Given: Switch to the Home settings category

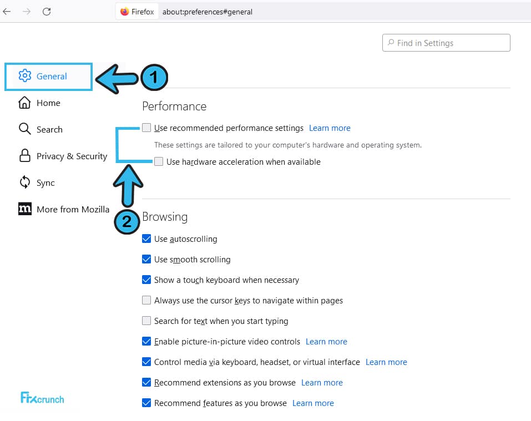Looking at the screenshot, I should (x=48, y=103).
